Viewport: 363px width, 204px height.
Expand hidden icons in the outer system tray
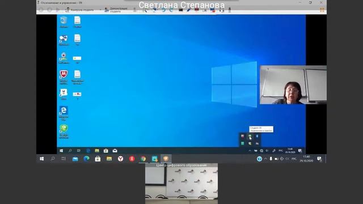click(265, 159)
